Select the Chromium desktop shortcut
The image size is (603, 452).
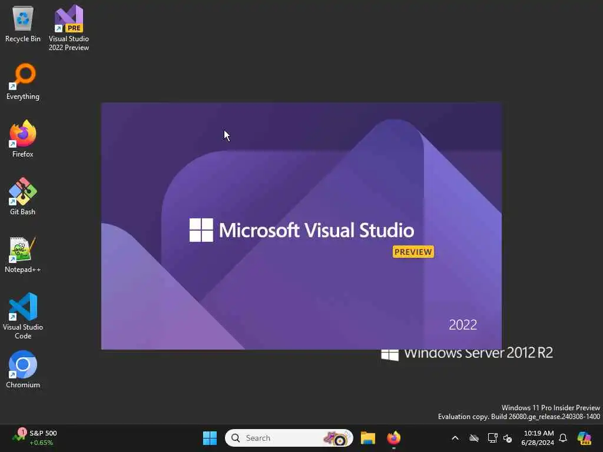pyautogui.click(x=23, y=370)
